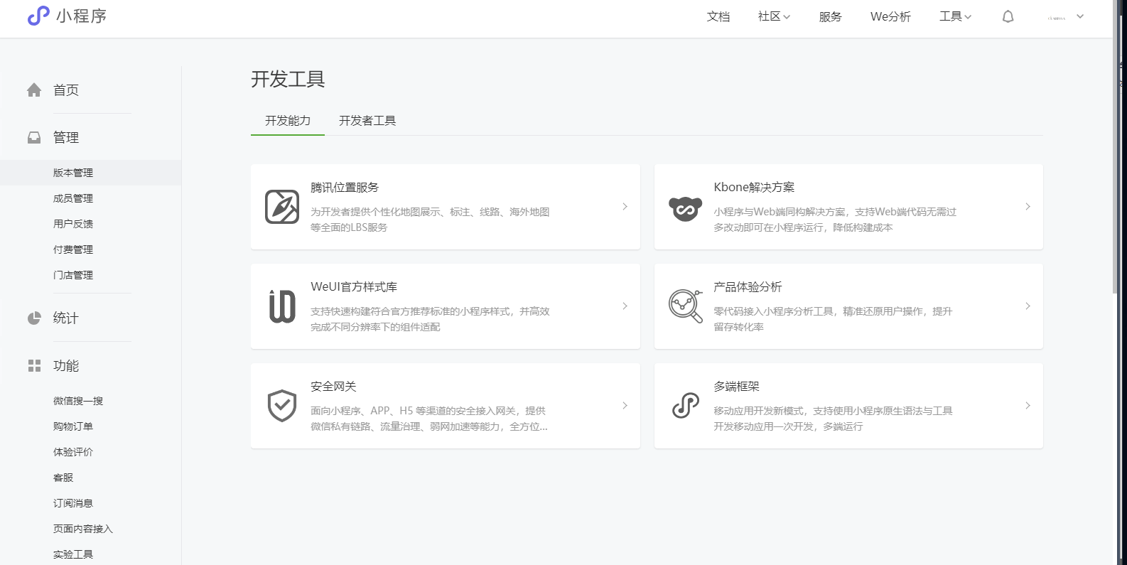Click the 腾讯位置服务 map icon
1127x565 pixels.
[x=282, y=207]
